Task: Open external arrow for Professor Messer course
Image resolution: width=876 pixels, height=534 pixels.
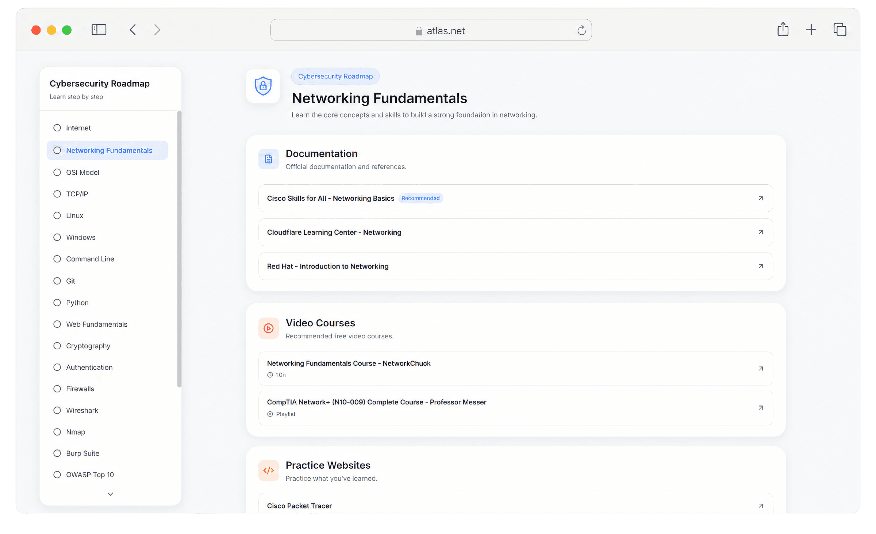Action: (761, 408)
